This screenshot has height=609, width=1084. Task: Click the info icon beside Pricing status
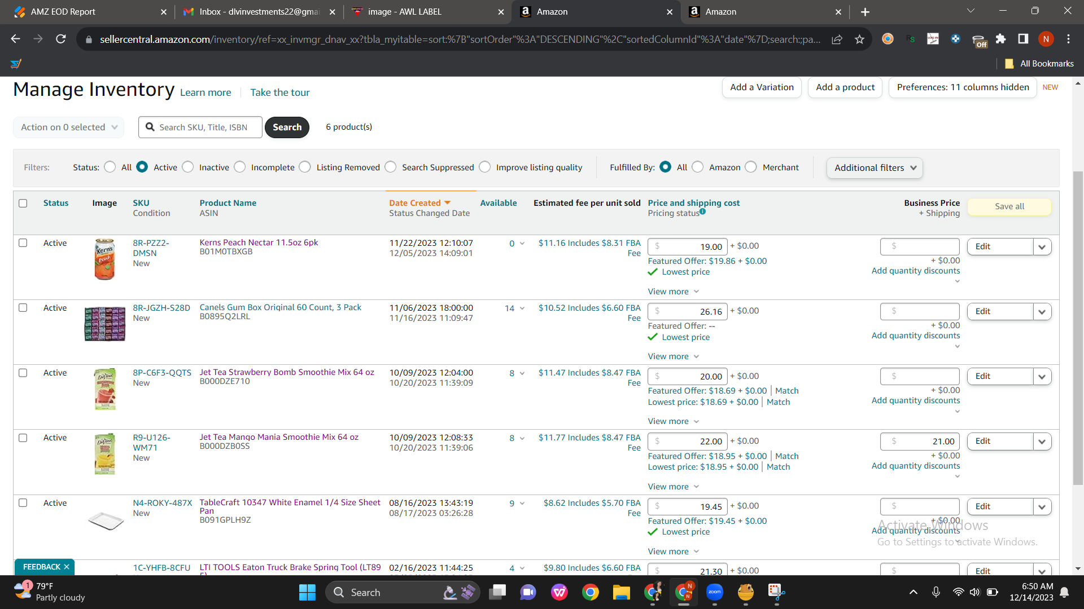pyautogui.click(x=702, y=211)
